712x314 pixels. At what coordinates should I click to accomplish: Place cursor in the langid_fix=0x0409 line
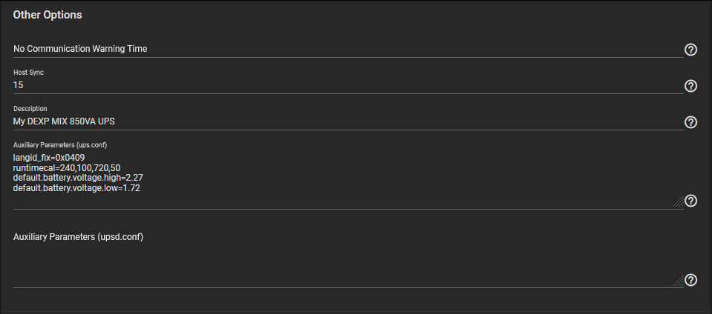point(49,157)
